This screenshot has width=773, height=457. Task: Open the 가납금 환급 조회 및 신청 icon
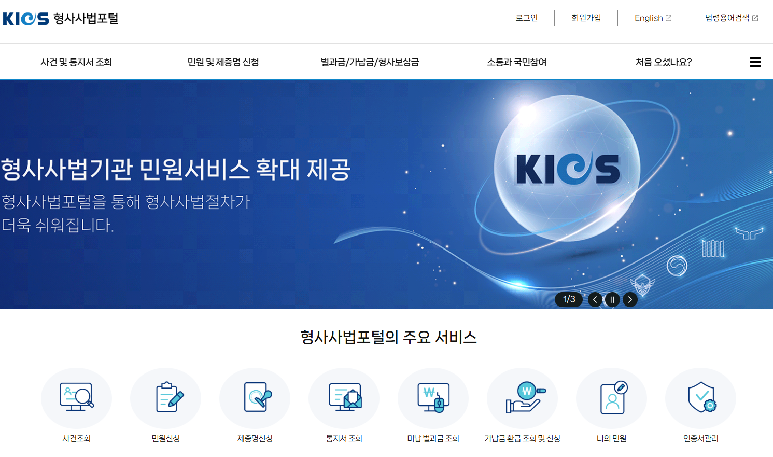point(522,398)
